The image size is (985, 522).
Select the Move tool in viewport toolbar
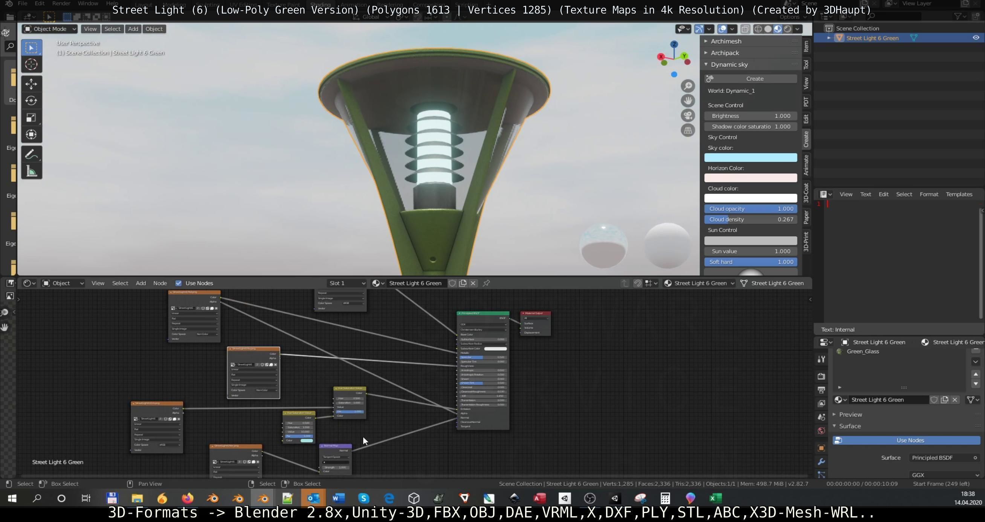tap(31, 84)
